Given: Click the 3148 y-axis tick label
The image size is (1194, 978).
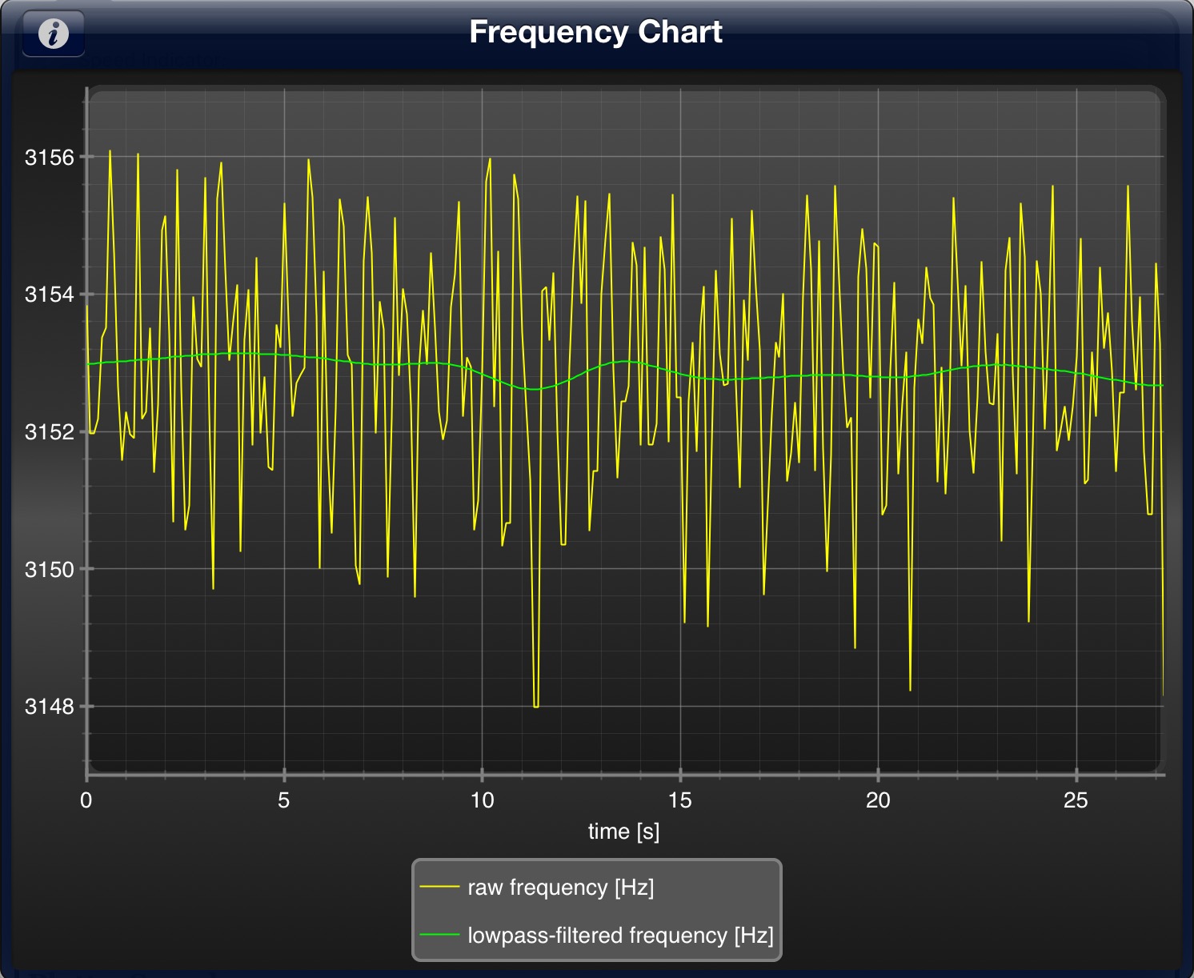Looking at the screenshot, I should click(49, 707).
